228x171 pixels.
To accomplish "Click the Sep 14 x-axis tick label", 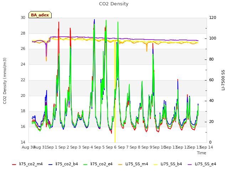I will (207, 147).
